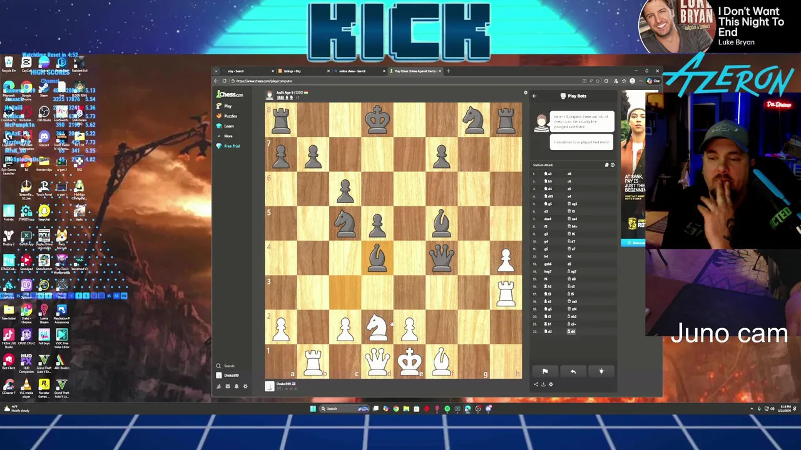
Task: Click the share game icon
Action: 536,384
